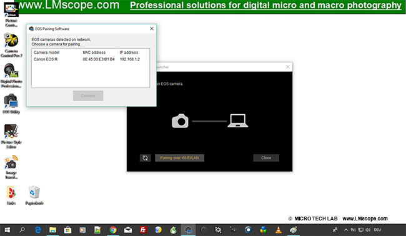Launch Google Chrome from taskbar

[x=113, y=230]
